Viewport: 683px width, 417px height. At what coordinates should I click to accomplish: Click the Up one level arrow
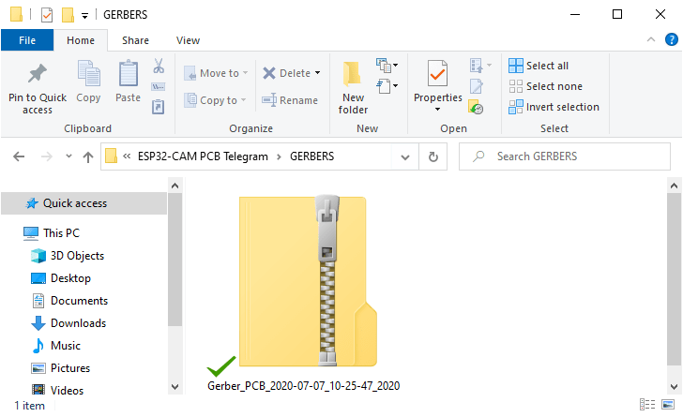pos(88,156)
